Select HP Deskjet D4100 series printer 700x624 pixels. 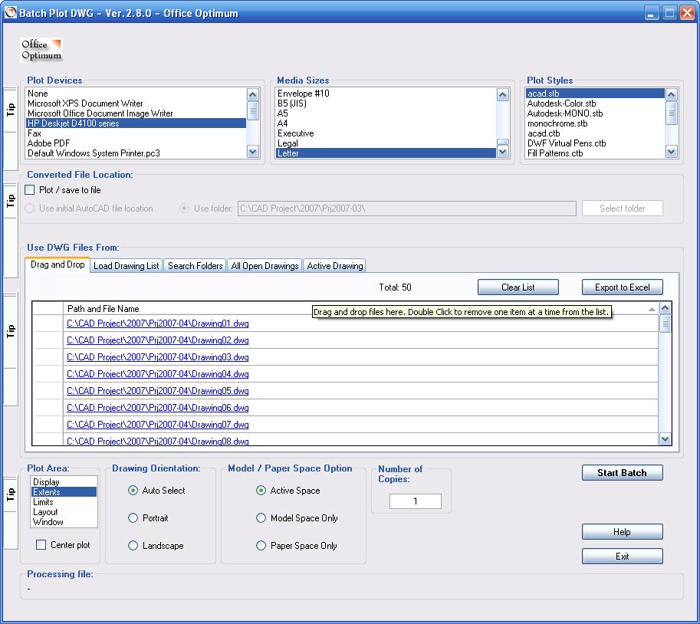pyautogui.click(x=135, y=123)
